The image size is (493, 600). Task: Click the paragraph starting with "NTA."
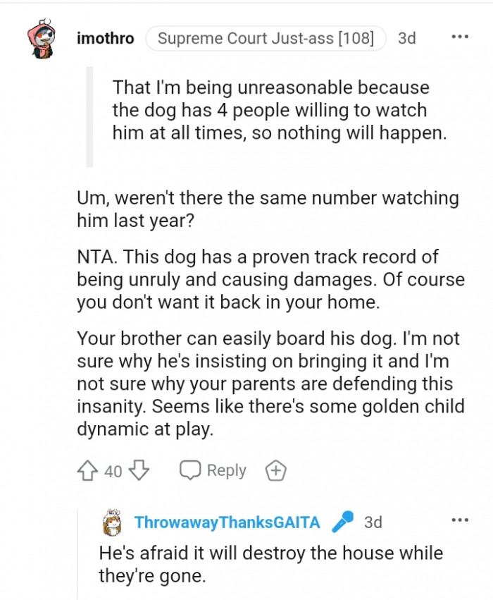click(270, 279)
